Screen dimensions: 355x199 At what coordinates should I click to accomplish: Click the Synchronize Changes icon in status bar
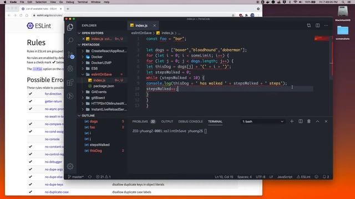(x=90, y=177)
